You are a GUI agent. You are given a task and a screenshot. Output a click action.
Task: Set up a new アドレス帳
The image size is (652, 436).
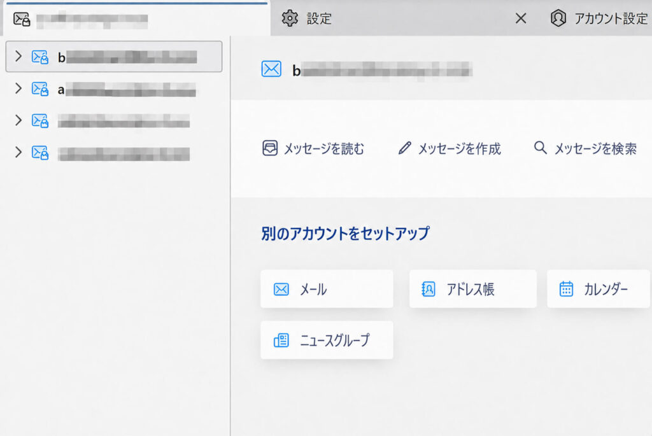tap(473, 289)
